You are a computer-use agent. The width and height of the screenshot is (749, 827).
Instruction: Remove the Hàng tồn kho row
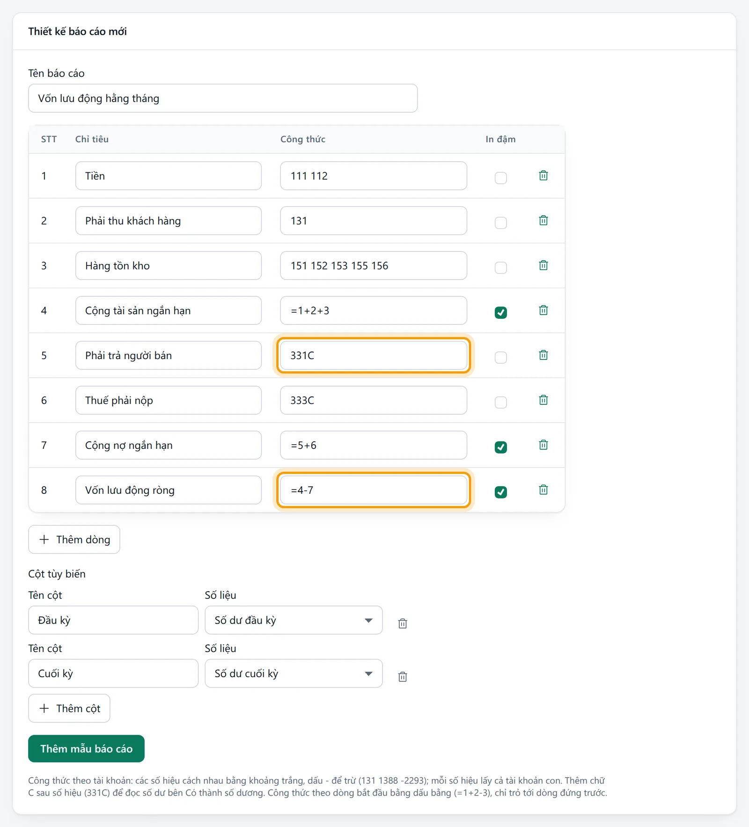click(543, 265)
